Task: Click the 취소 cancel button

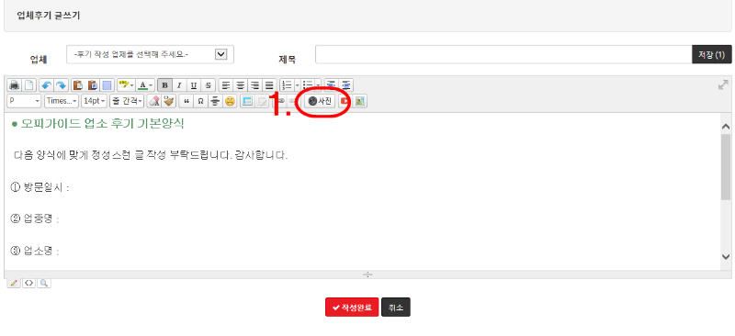Action: coord(396,308)
